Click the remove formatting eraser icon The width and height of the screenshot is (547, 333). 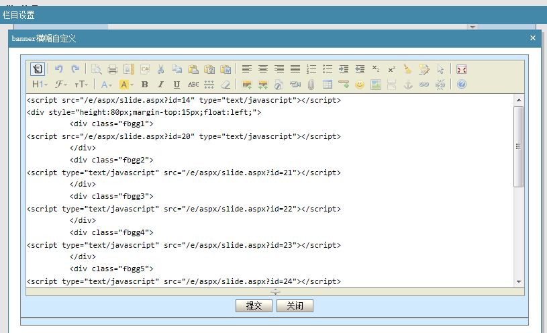point(226,85)
